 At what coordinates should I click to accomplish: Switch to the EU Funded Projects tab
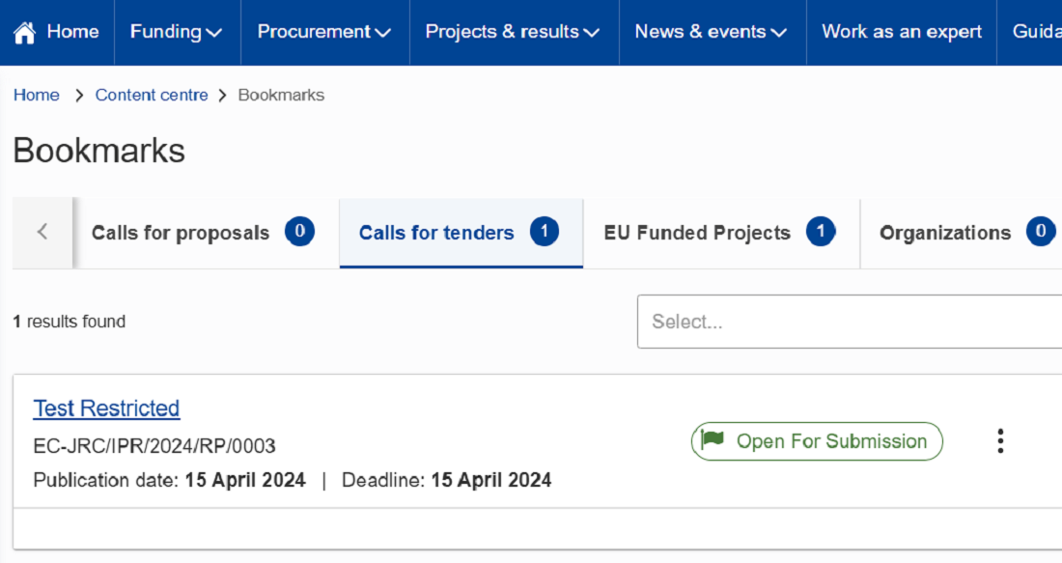[x=721, y=233]
